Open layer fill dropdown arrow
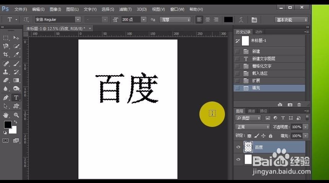This screenshot has width=329, height=183. point(306,136)
